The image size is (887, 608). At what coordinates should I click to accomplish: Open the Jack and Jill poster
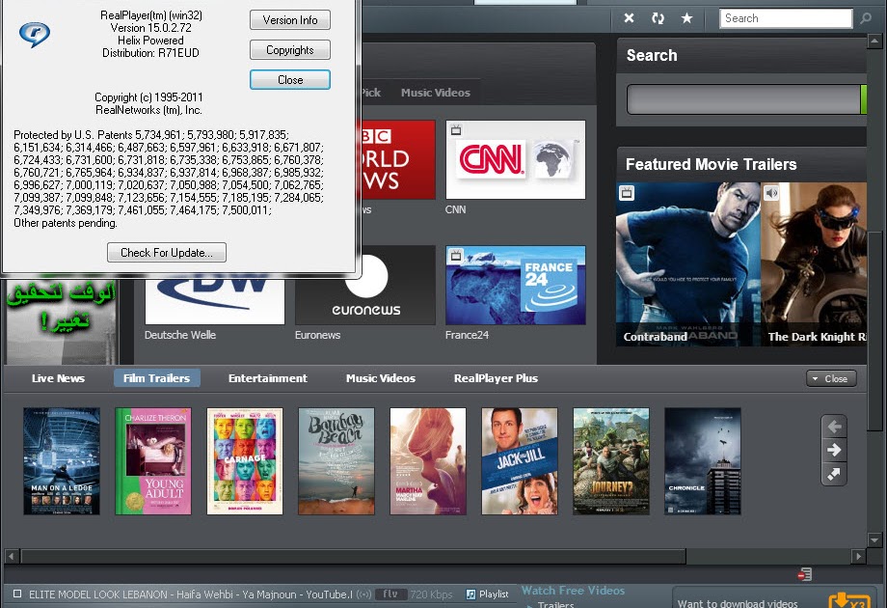pos(520,461)
